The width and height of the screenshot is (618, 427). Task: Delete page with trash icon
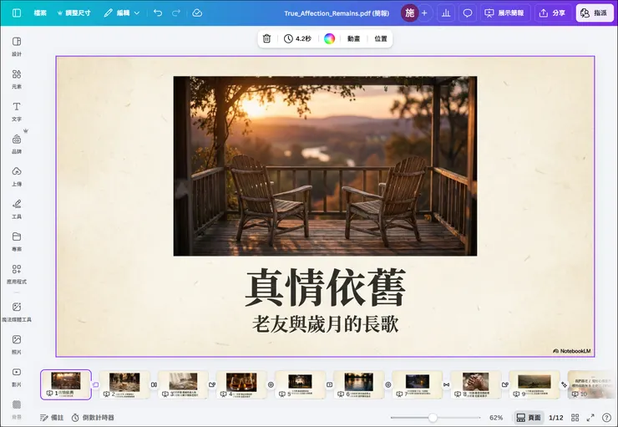click(267, 38)
